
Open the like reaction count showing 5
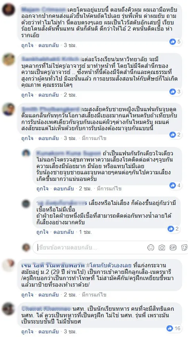(x=175, y=42)
